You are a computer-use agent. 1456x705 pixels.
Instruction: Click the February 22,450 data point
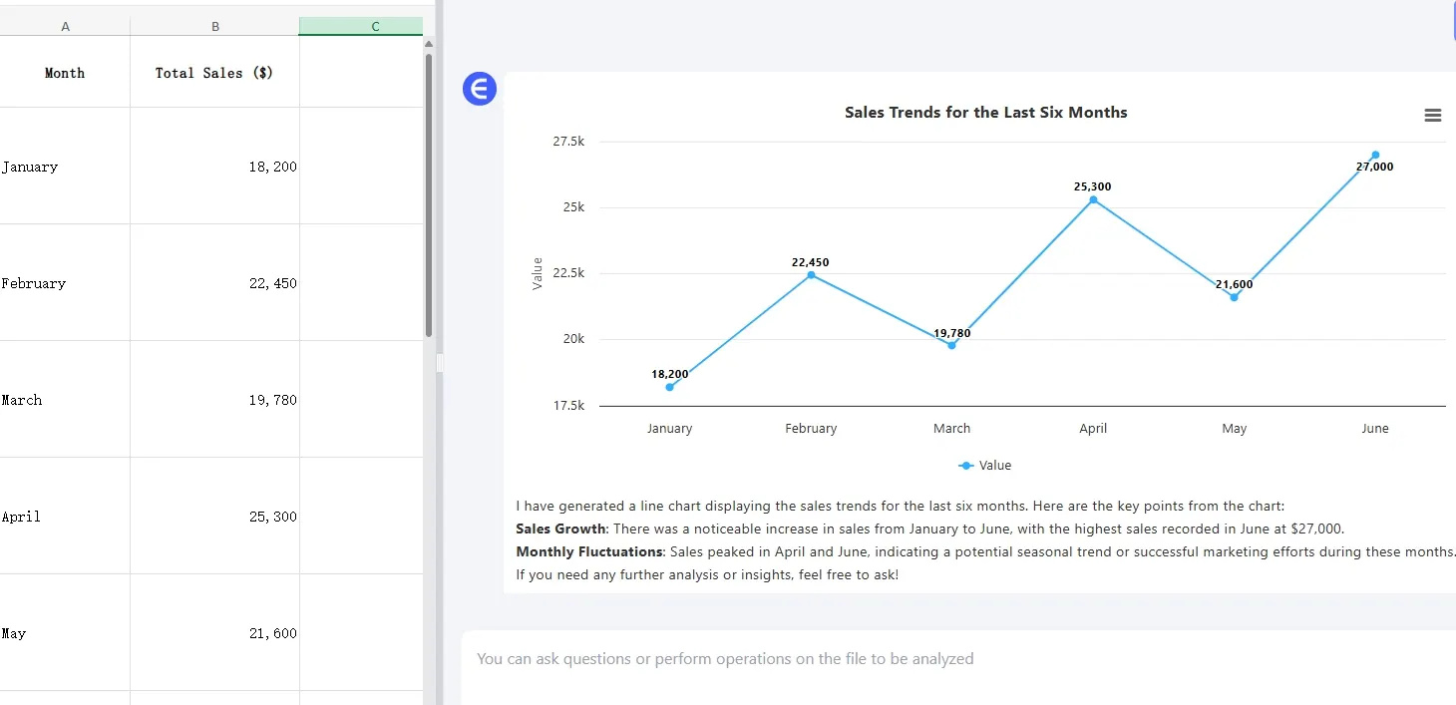tap(811, 275)
